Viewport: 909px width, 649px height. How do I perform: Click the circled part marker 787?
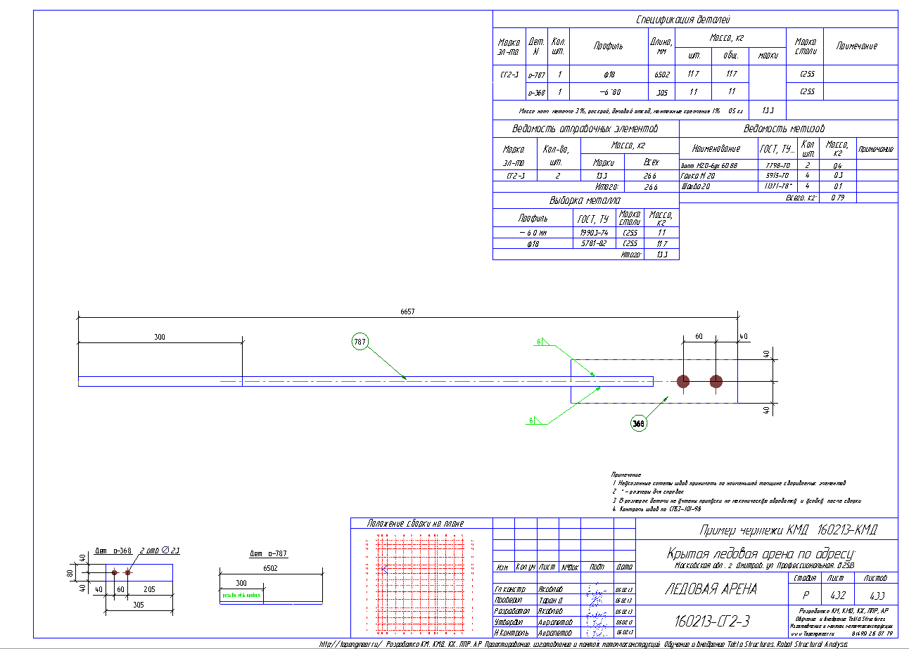coord(360,342)
